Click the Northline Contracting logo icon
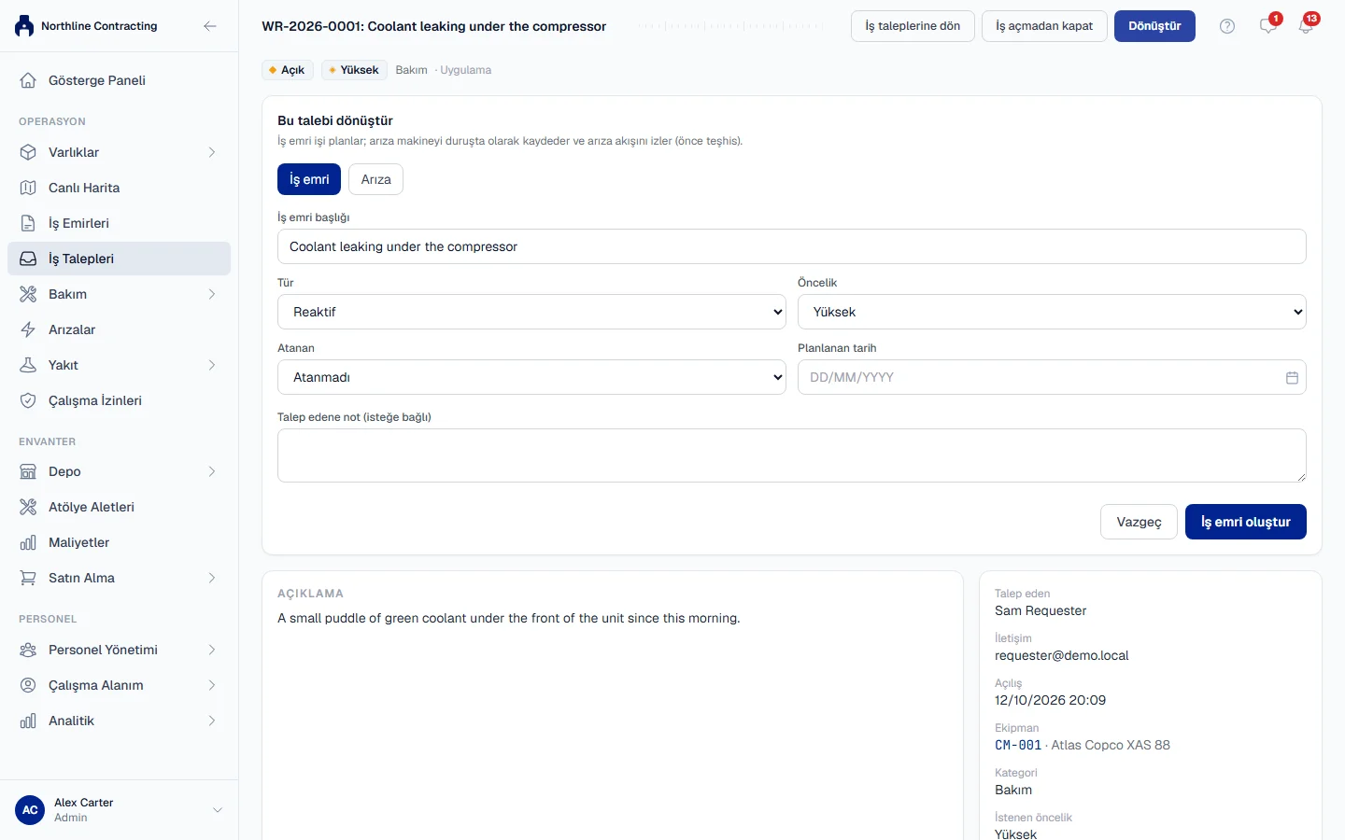Viewport: 1345px width, 840px height. 24,26
